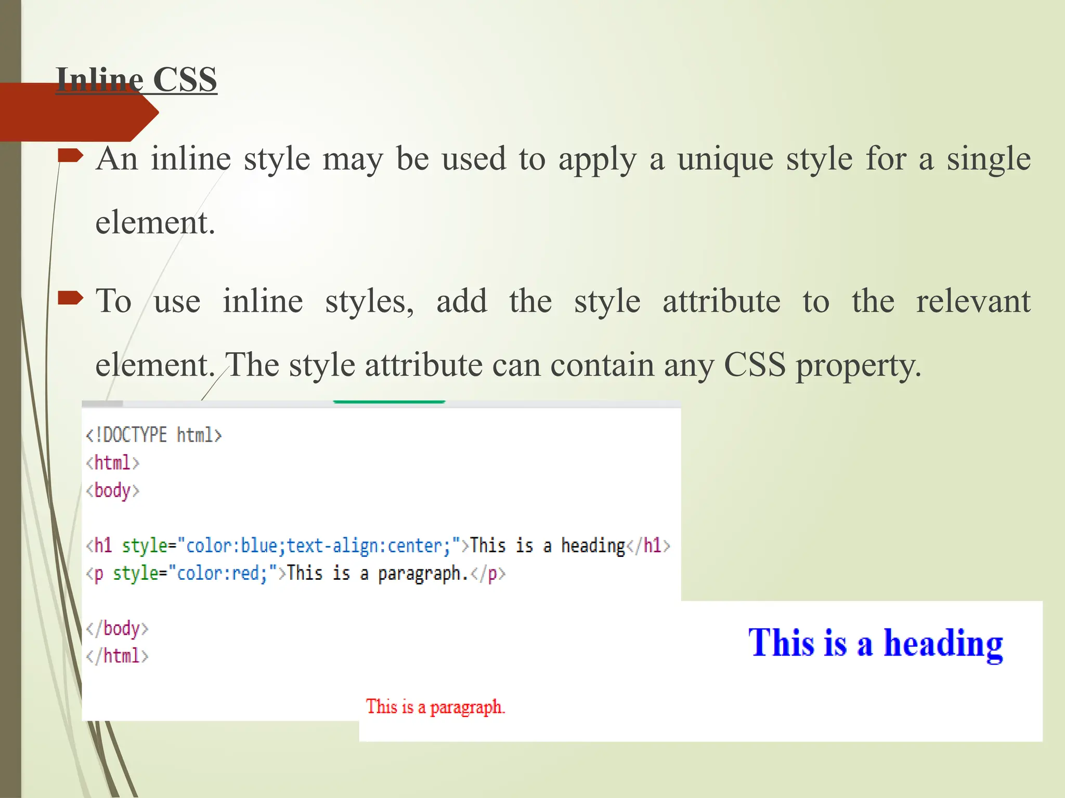Click the blue rendered 'This is a heading' output
Image resolution: width=1065 pixels, height=798 pixels.
[x=876, y=644]
